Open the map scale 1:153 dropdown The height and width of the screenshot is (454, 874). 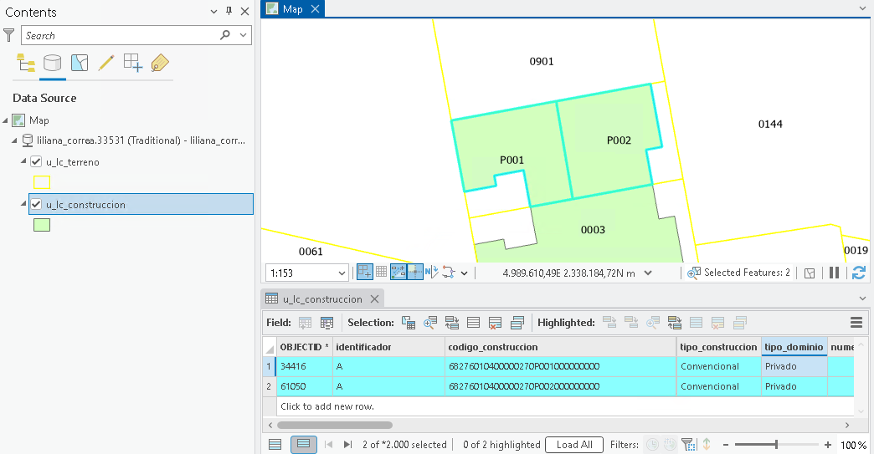point(342,273)
